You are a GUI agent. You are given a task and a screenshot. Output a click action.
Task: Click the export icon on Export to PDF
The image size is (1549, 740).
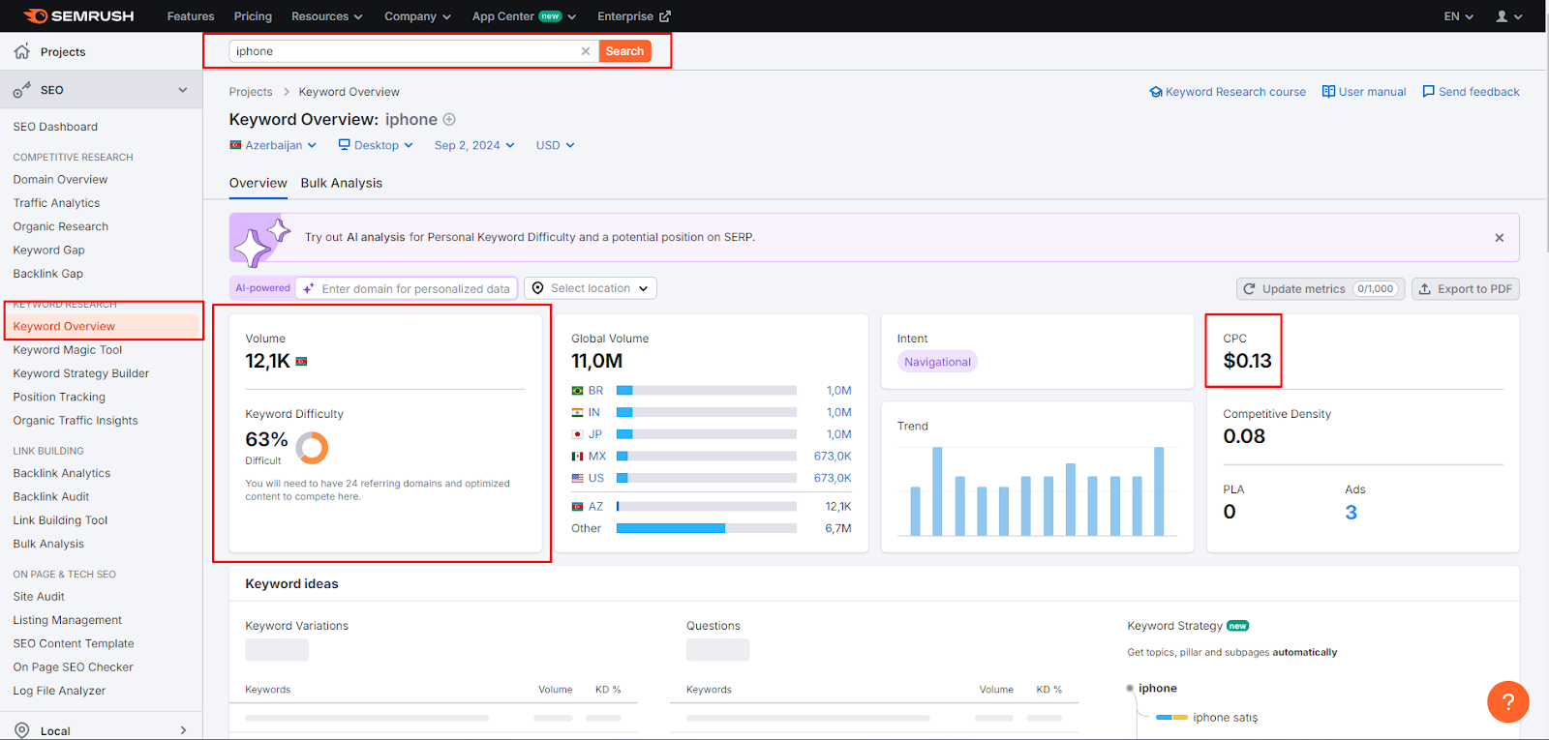pyautogui.click(x=1424, y=289)
